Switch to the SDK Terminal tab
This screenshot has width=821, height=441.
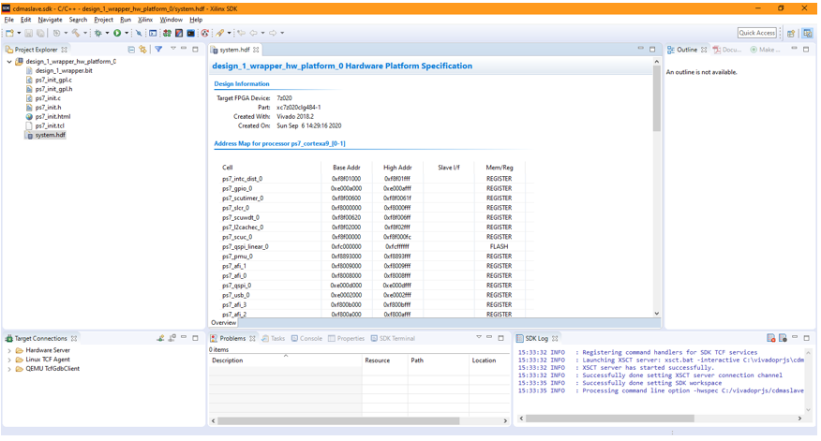point(393,338)
